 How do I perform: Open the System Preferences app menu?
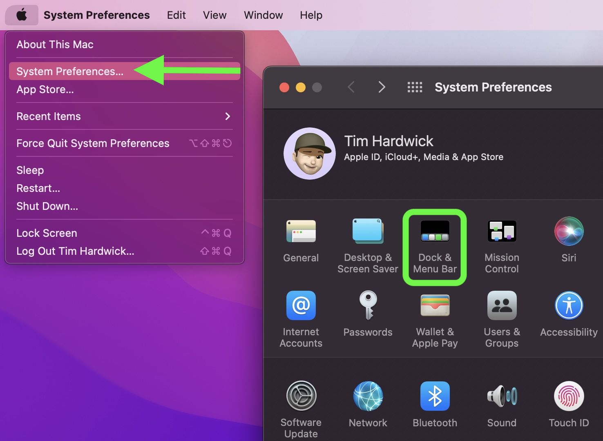click(x=97, y=15)
